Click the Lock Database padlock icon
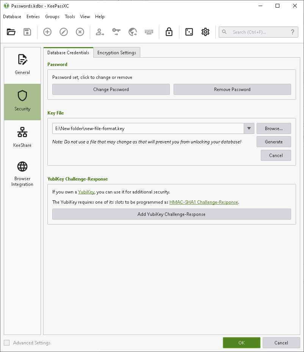 (169, 32)
